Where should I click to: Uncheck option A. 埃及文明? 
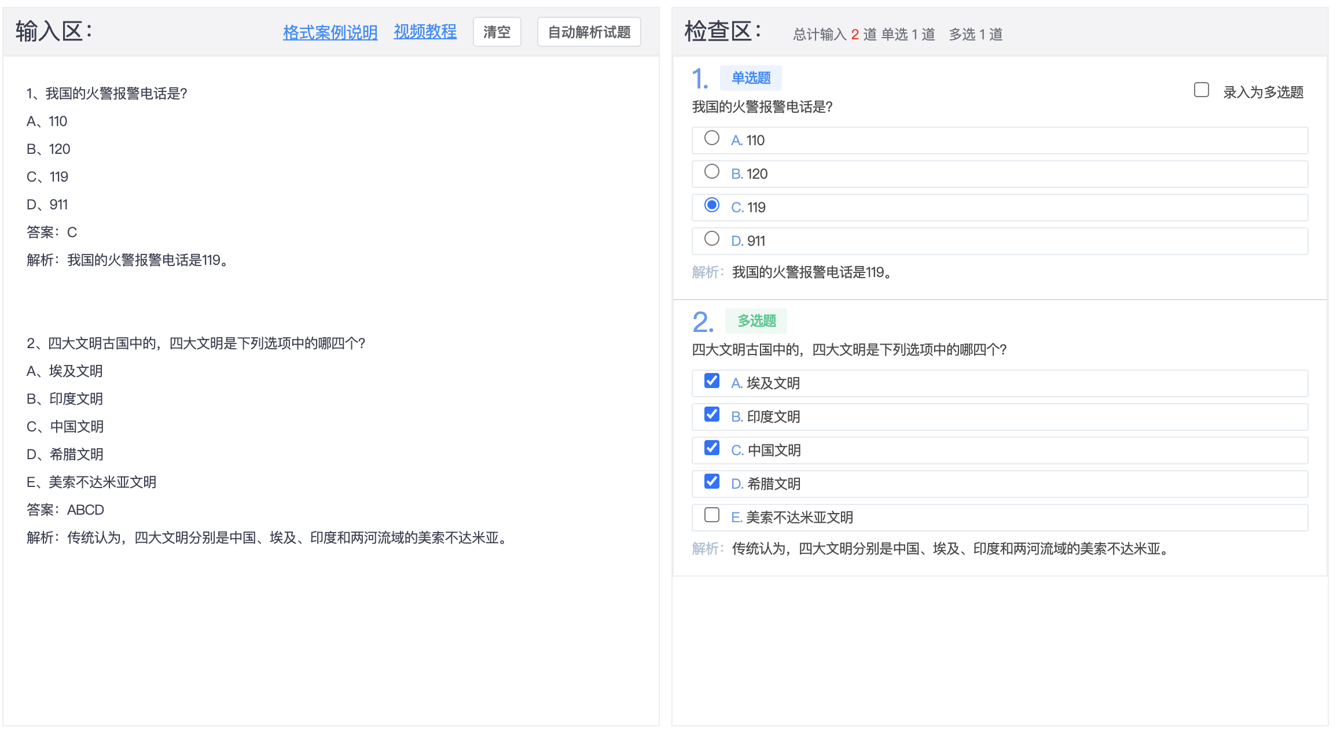[x=711, y=381]
